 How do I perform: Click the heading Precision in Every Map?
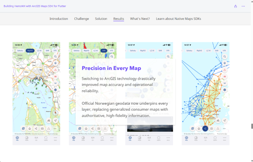click(x=111, y=68)
